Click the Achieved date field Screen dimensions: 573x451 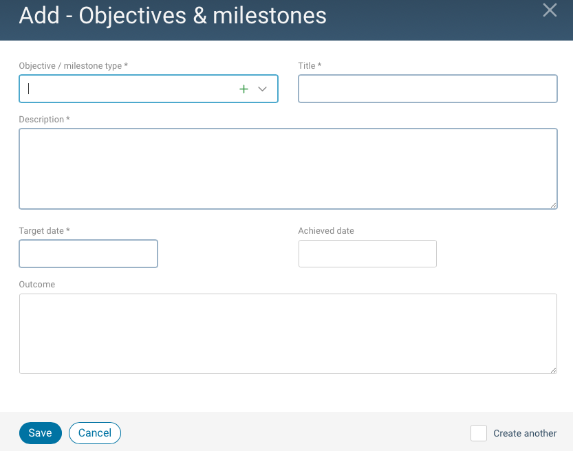point(367,254)
